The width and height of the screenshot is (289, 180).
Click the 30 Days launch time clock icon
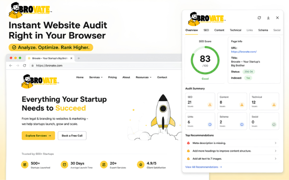pyautogui.click(x=64, y=165)
